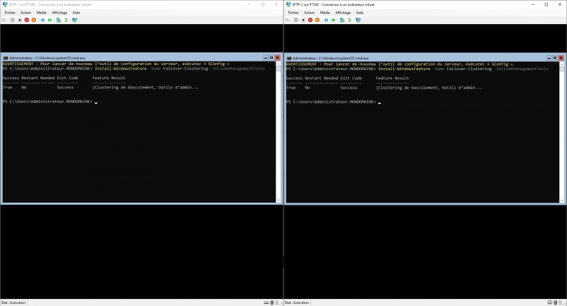Pause the SFTP-1 virtual machine
The width and height of the screenshot is (567, 306).
(43, 20)
